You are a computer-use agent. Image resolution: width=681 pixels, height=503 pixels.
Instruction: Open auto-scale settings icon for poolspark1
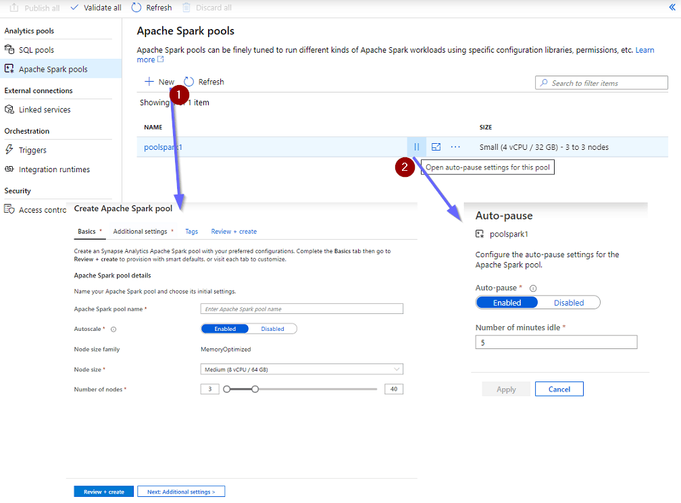pyautogui.click(x=436, y=147)
